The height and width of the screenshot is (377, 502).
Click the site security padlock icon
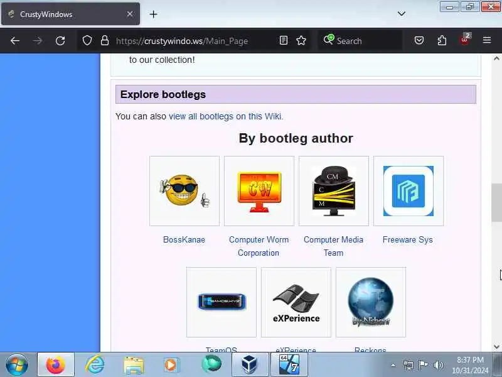[105, 40]
